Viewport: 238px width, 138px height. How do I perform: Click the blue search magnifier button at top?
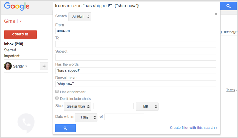click(x=228, y=6)
